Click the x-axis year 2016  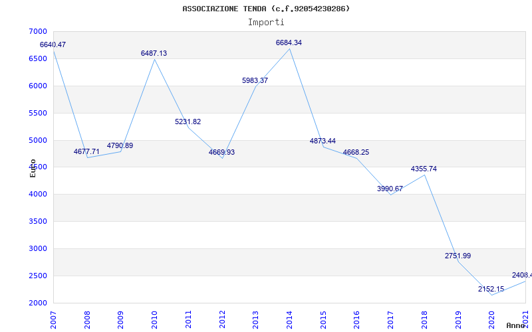pyautogui.click(x=357, y=319)
